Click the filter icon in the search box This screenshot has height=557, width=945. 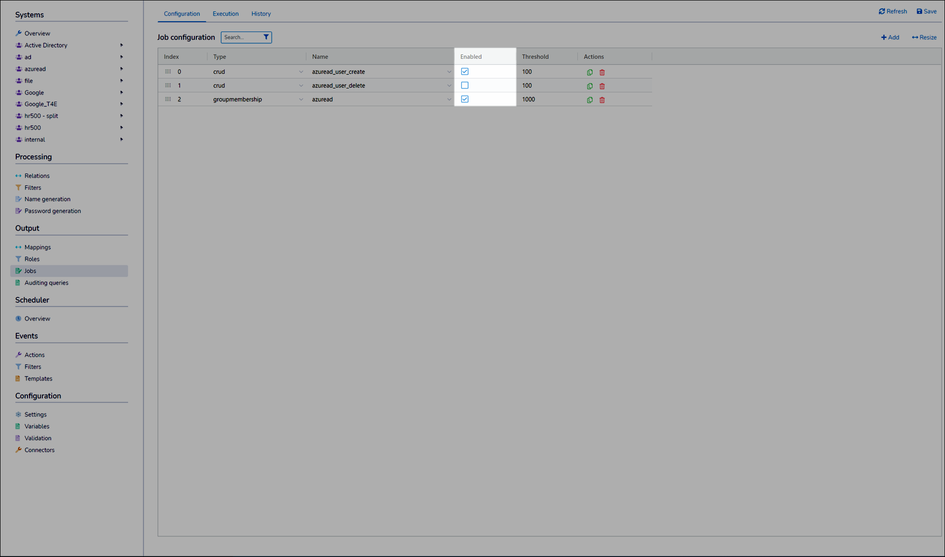click(x=266, y=37)
